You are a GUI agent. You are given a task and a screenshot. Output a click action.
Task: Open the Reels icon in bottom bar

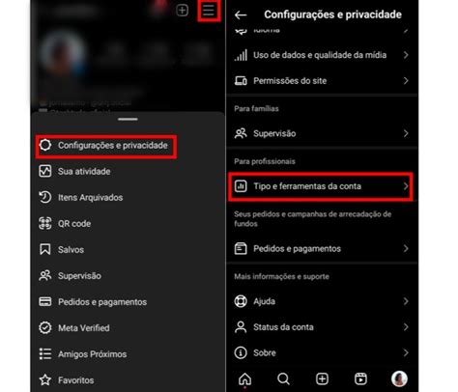pos(360,378)
